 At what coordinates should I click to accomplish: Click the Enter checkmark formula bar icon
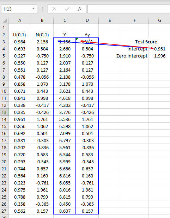tap(67, 9)
